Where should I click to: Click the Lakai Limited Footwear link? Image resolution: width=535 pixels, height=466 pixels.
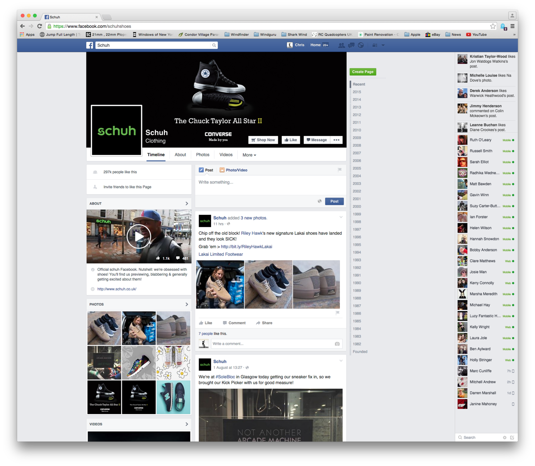click(x=220, y=254)
